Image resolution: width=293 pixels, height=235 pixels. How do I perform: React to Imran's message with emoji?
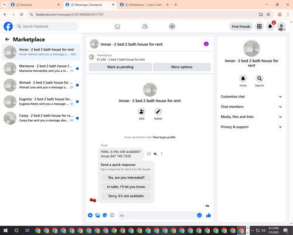(149, 154)
